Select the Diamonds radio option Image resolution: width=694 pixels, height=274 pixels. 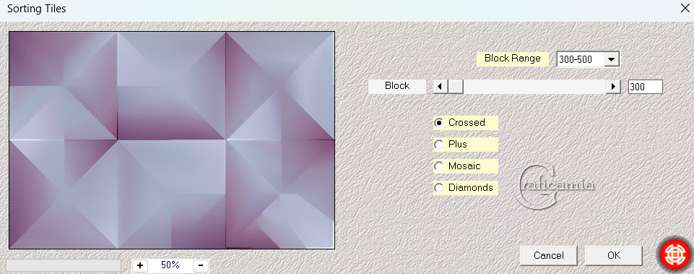(x=438, y=188)
